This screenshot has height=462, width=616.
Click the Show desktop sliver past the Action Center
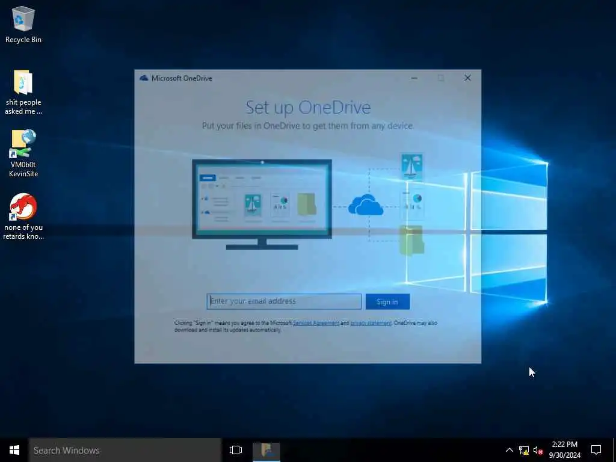tap(614, 450)
